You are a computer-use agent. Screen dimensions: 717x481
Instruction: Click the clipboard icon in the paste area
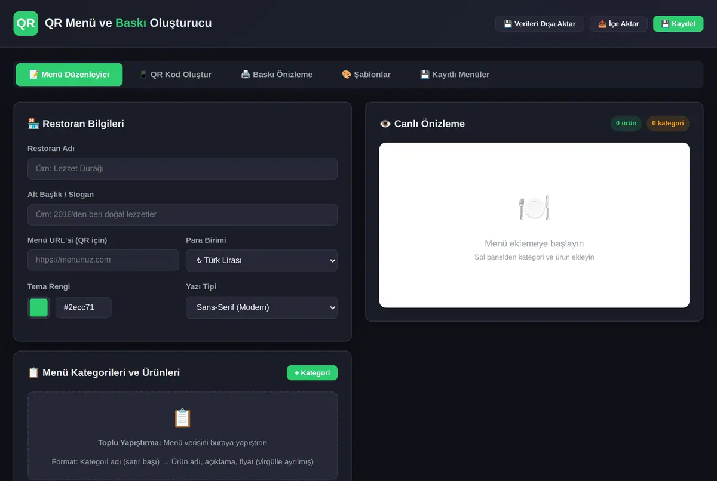click(182, 418)
